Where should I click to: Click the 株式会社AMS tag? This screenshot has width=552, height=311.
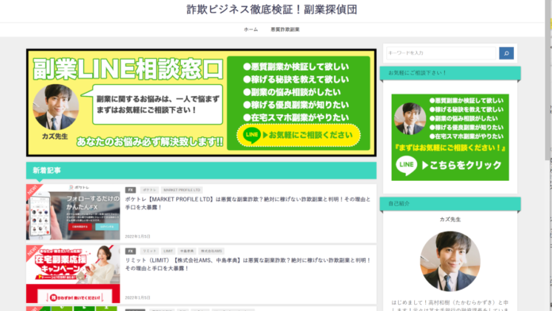pos(211,251)
